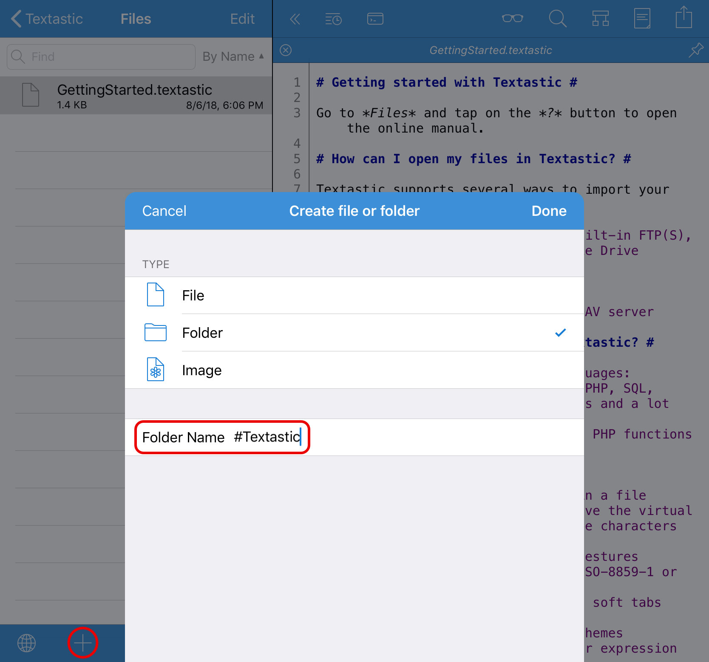
Task: Click heading "How can I open my files"
Action: (474, 158)
